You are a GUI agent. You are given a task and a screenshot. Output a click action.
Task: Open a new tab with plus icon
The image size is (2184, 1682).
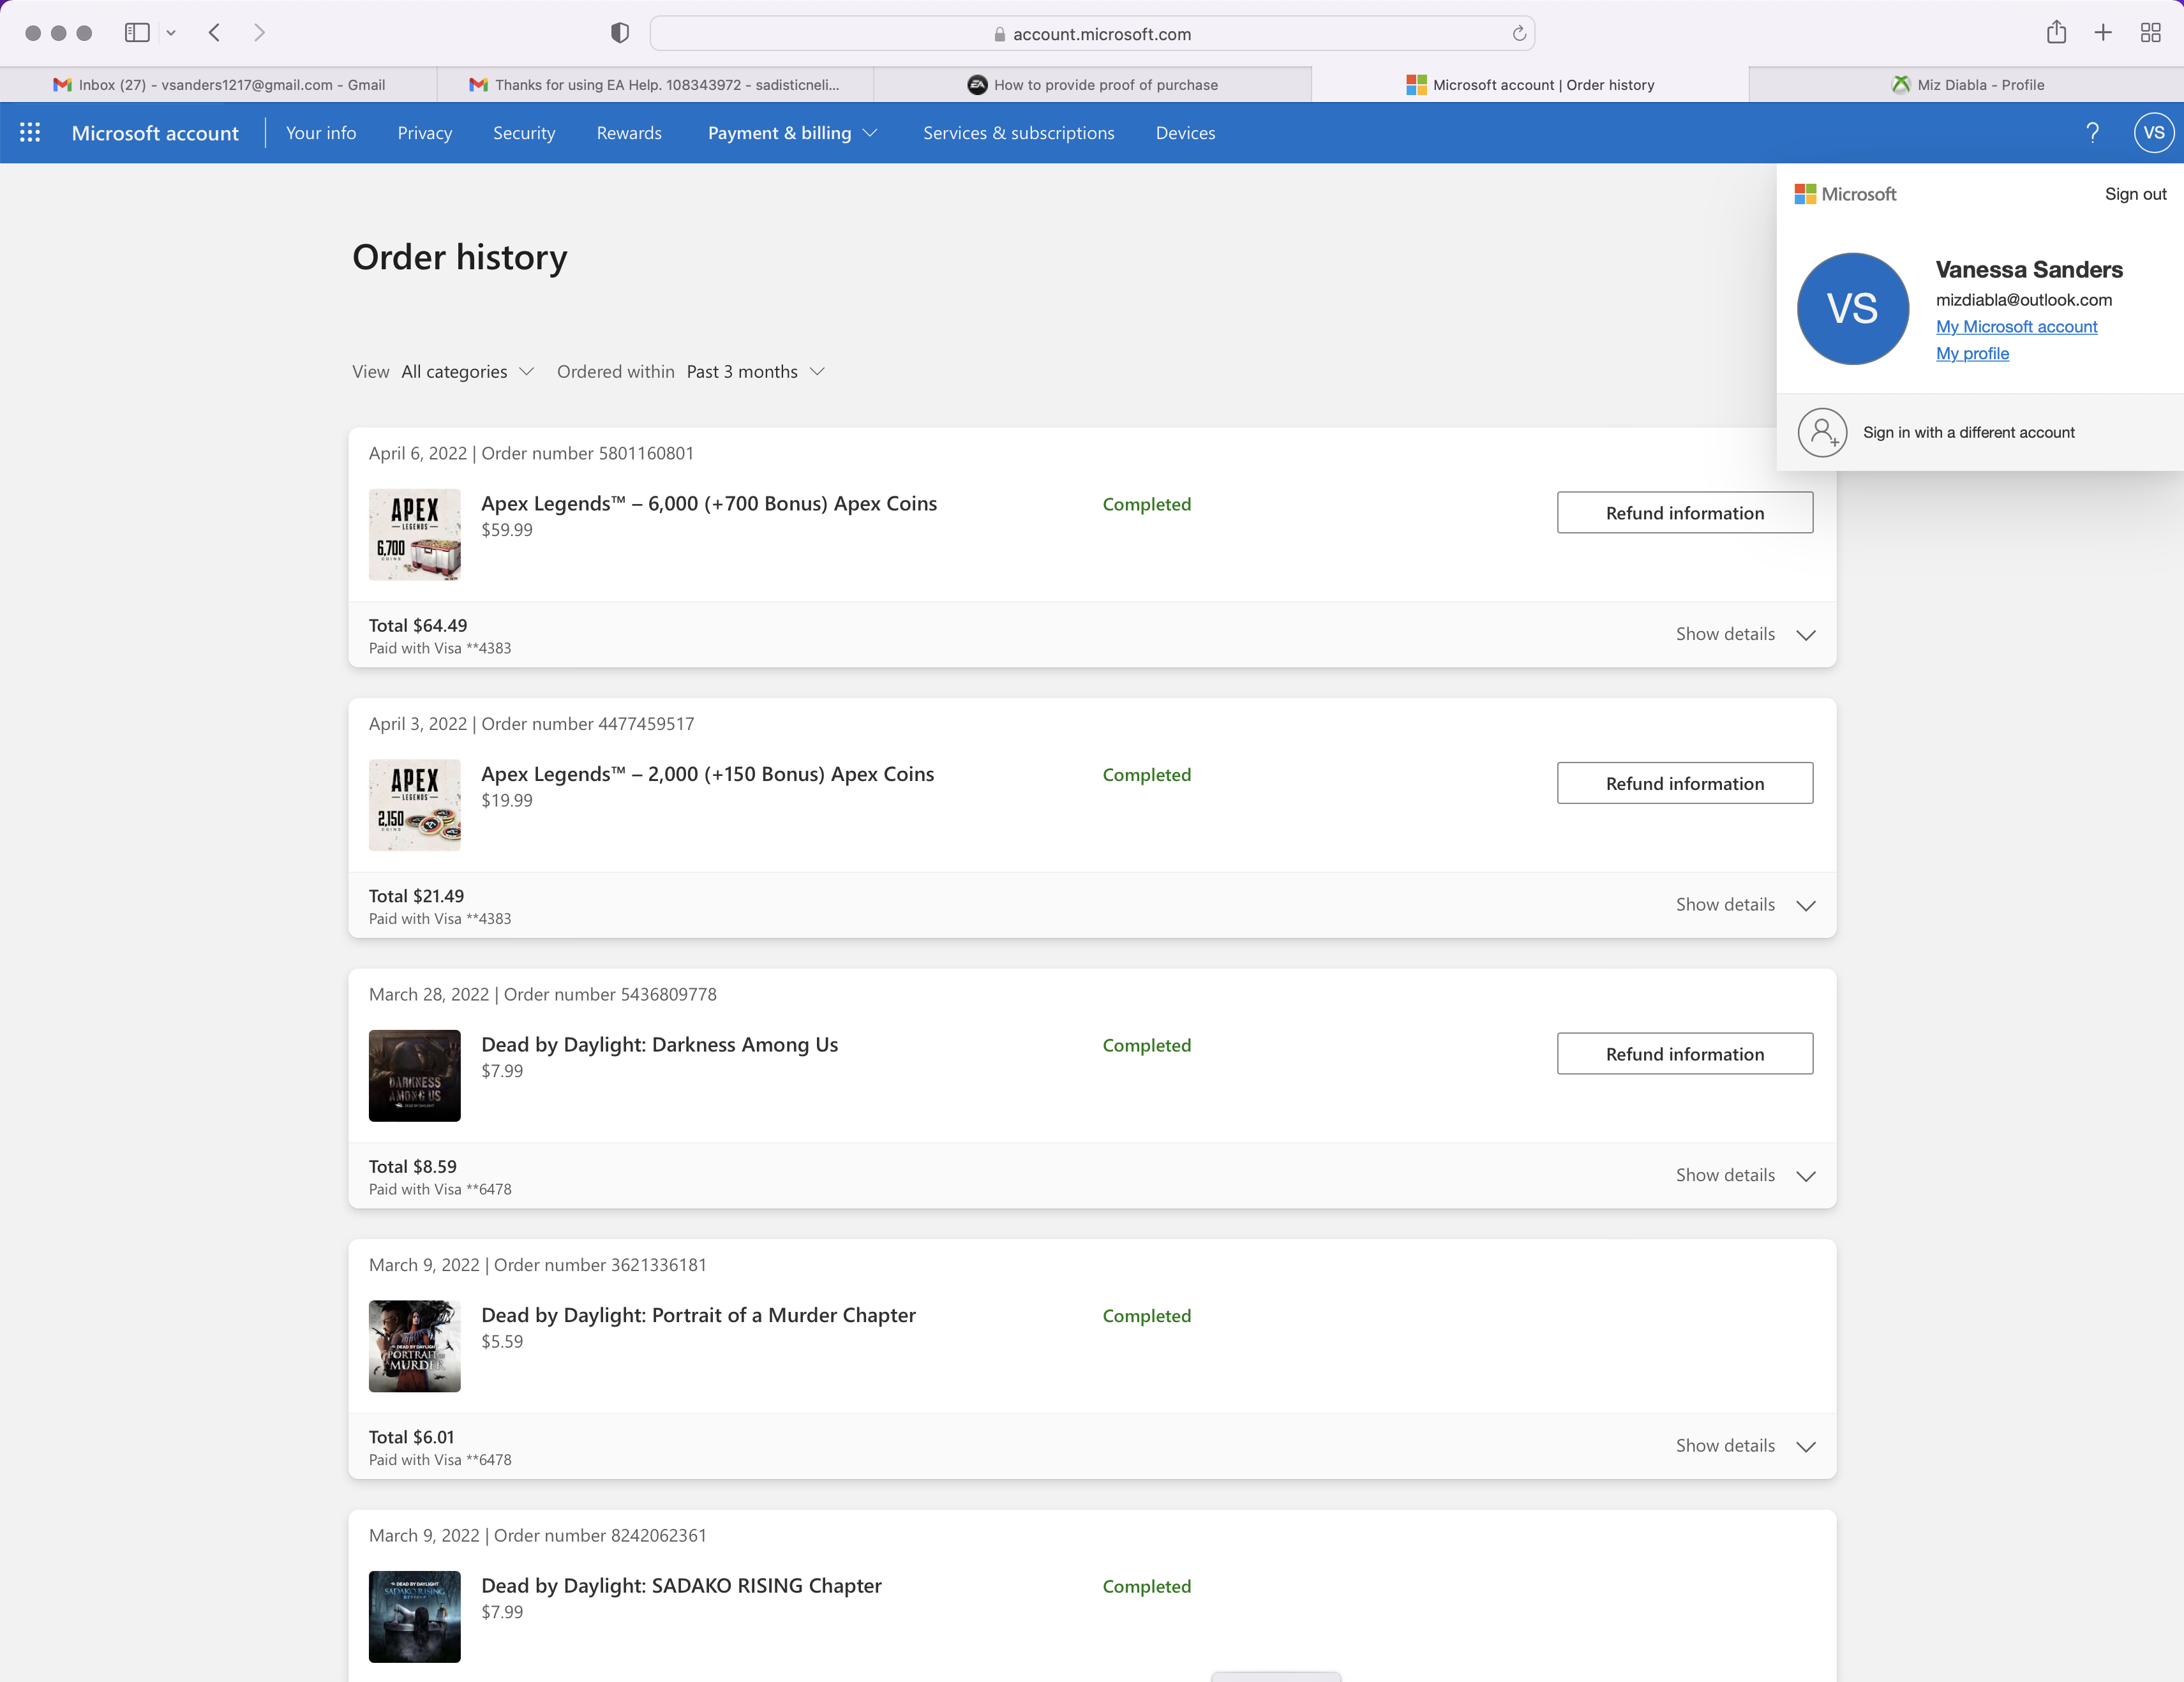[x=2103, y=33]
